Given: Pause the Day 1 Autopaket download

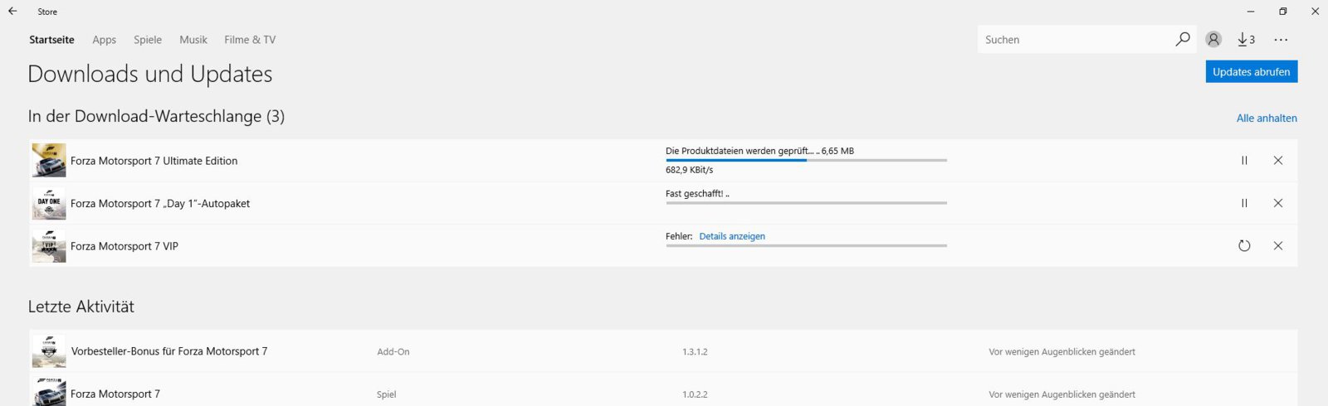Looking at the screenshot, I should pyautogui.click(x=1244, y=203).
